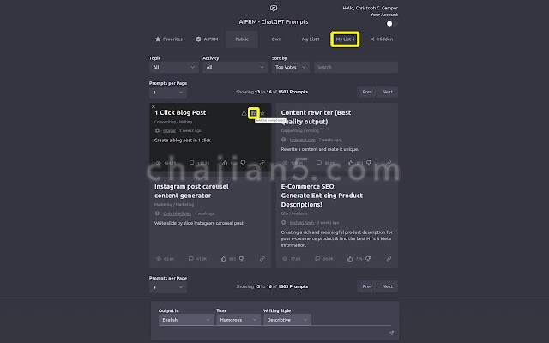The image size is (549, 343).
Task: Click the globe icon beside Michael Finch
Action: 283,222
